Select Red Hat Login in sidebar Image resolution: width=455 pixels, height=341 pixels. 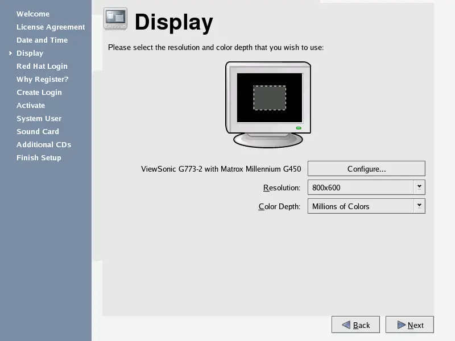(42, 66)
